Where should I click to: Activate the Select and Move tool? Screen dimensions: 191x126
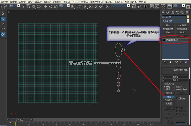pyautogui.click(x=45, y=6)
